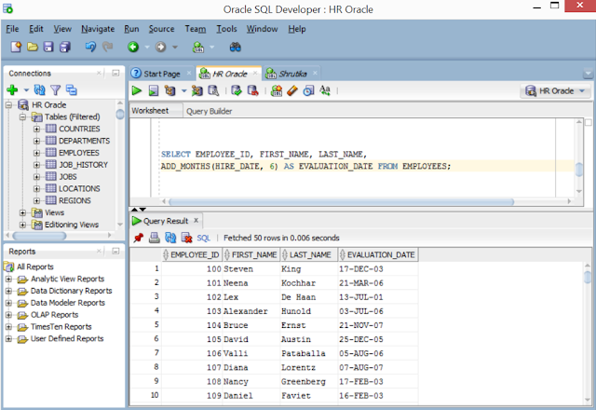Open the Navigate menu
This screenshot has height=410, width=596.
tap(98, 29)
